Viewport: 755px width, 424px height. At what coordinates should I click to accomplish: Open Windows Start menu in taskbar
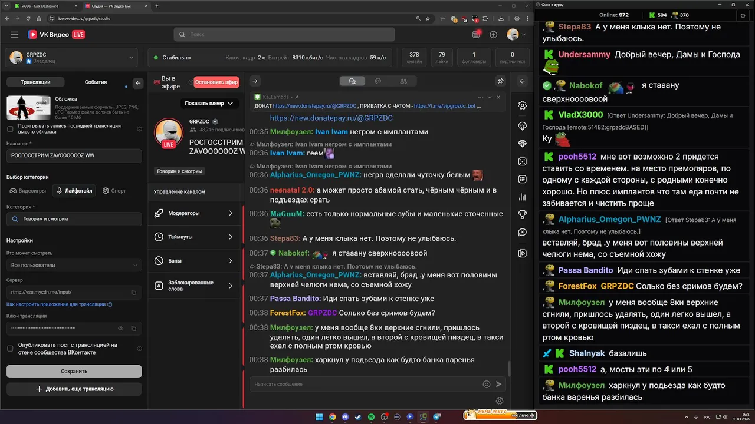[319, 417]
